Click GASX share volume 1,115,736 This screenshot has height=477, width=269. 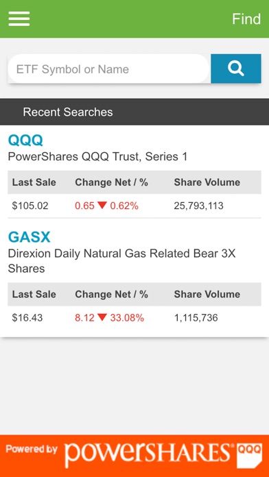[x=196, y=318]
